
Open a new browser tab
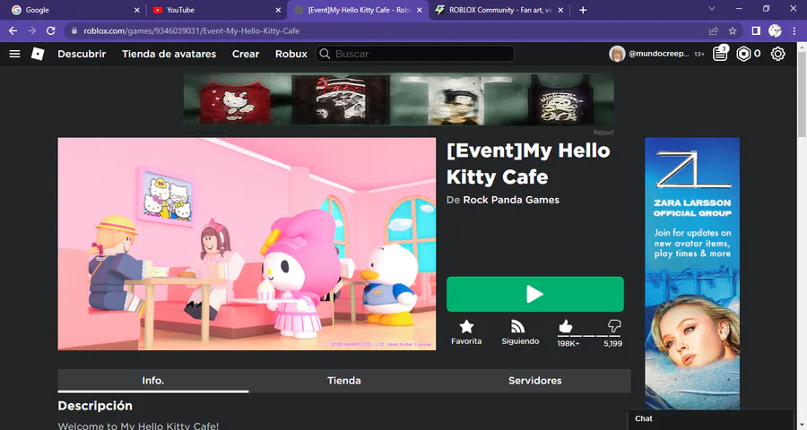[583, 10]
